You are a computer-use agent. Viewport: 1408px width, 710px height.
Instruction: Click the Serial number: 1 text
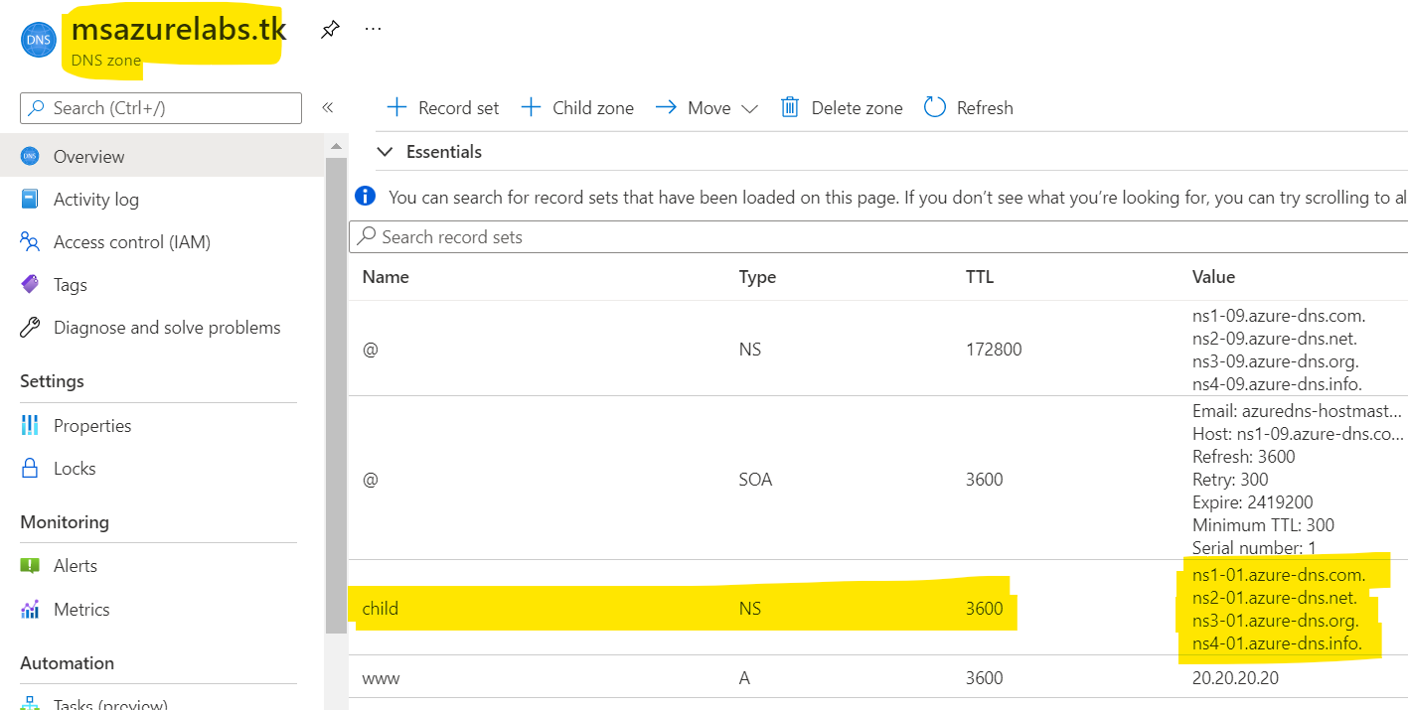point(1254,548)
